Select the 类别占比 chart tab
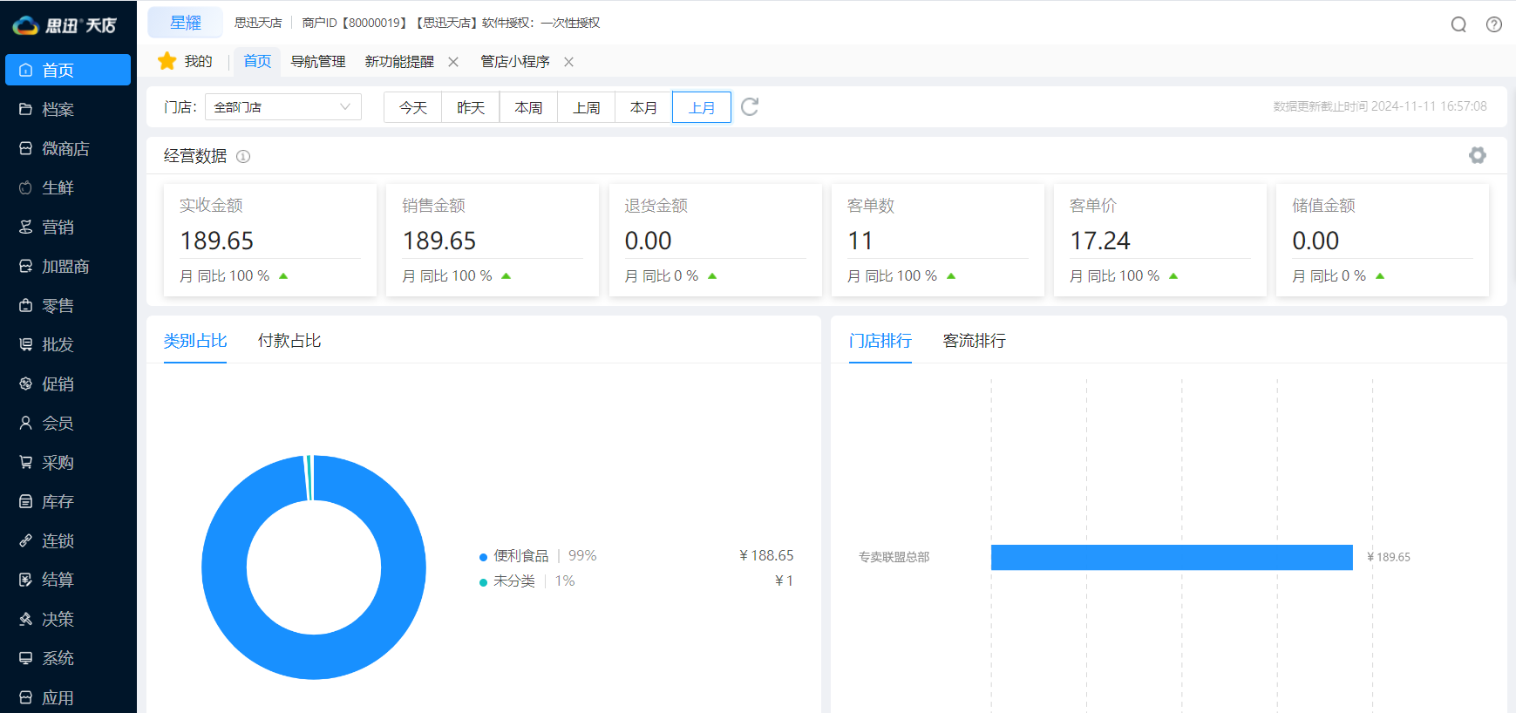The height and width of the screenshot is (713, 1516). 195,341
